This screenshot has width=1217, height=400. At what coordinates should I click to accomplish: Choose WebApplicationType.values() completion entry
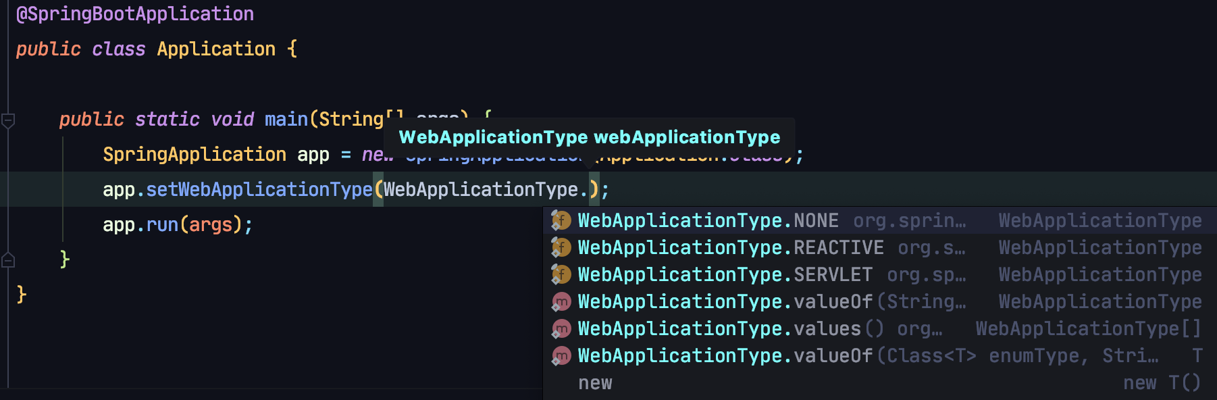pyautogui.click(x=880, y=328)
